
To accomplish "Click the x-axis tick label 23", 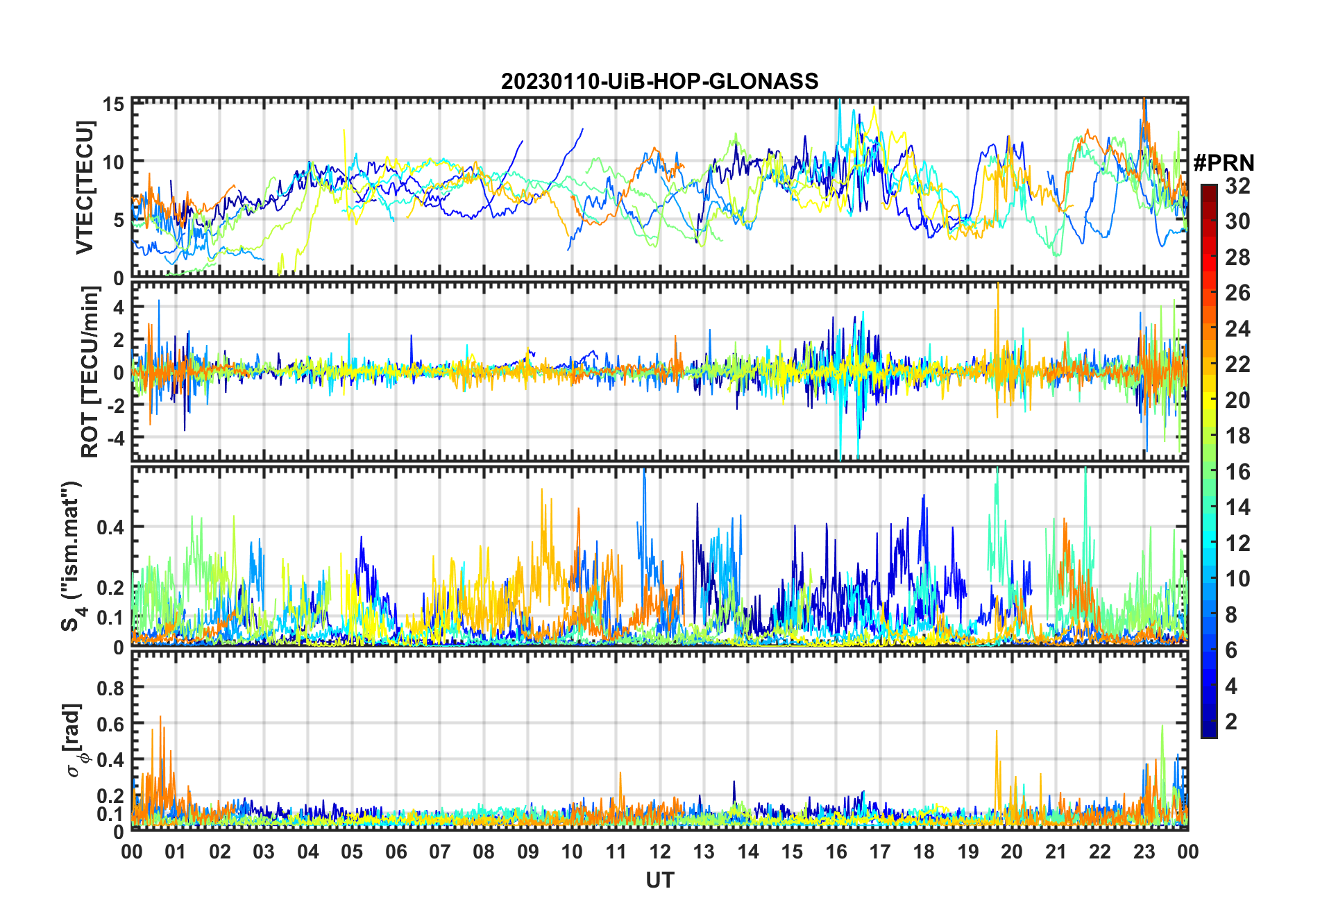I will tap(1144, 852).
